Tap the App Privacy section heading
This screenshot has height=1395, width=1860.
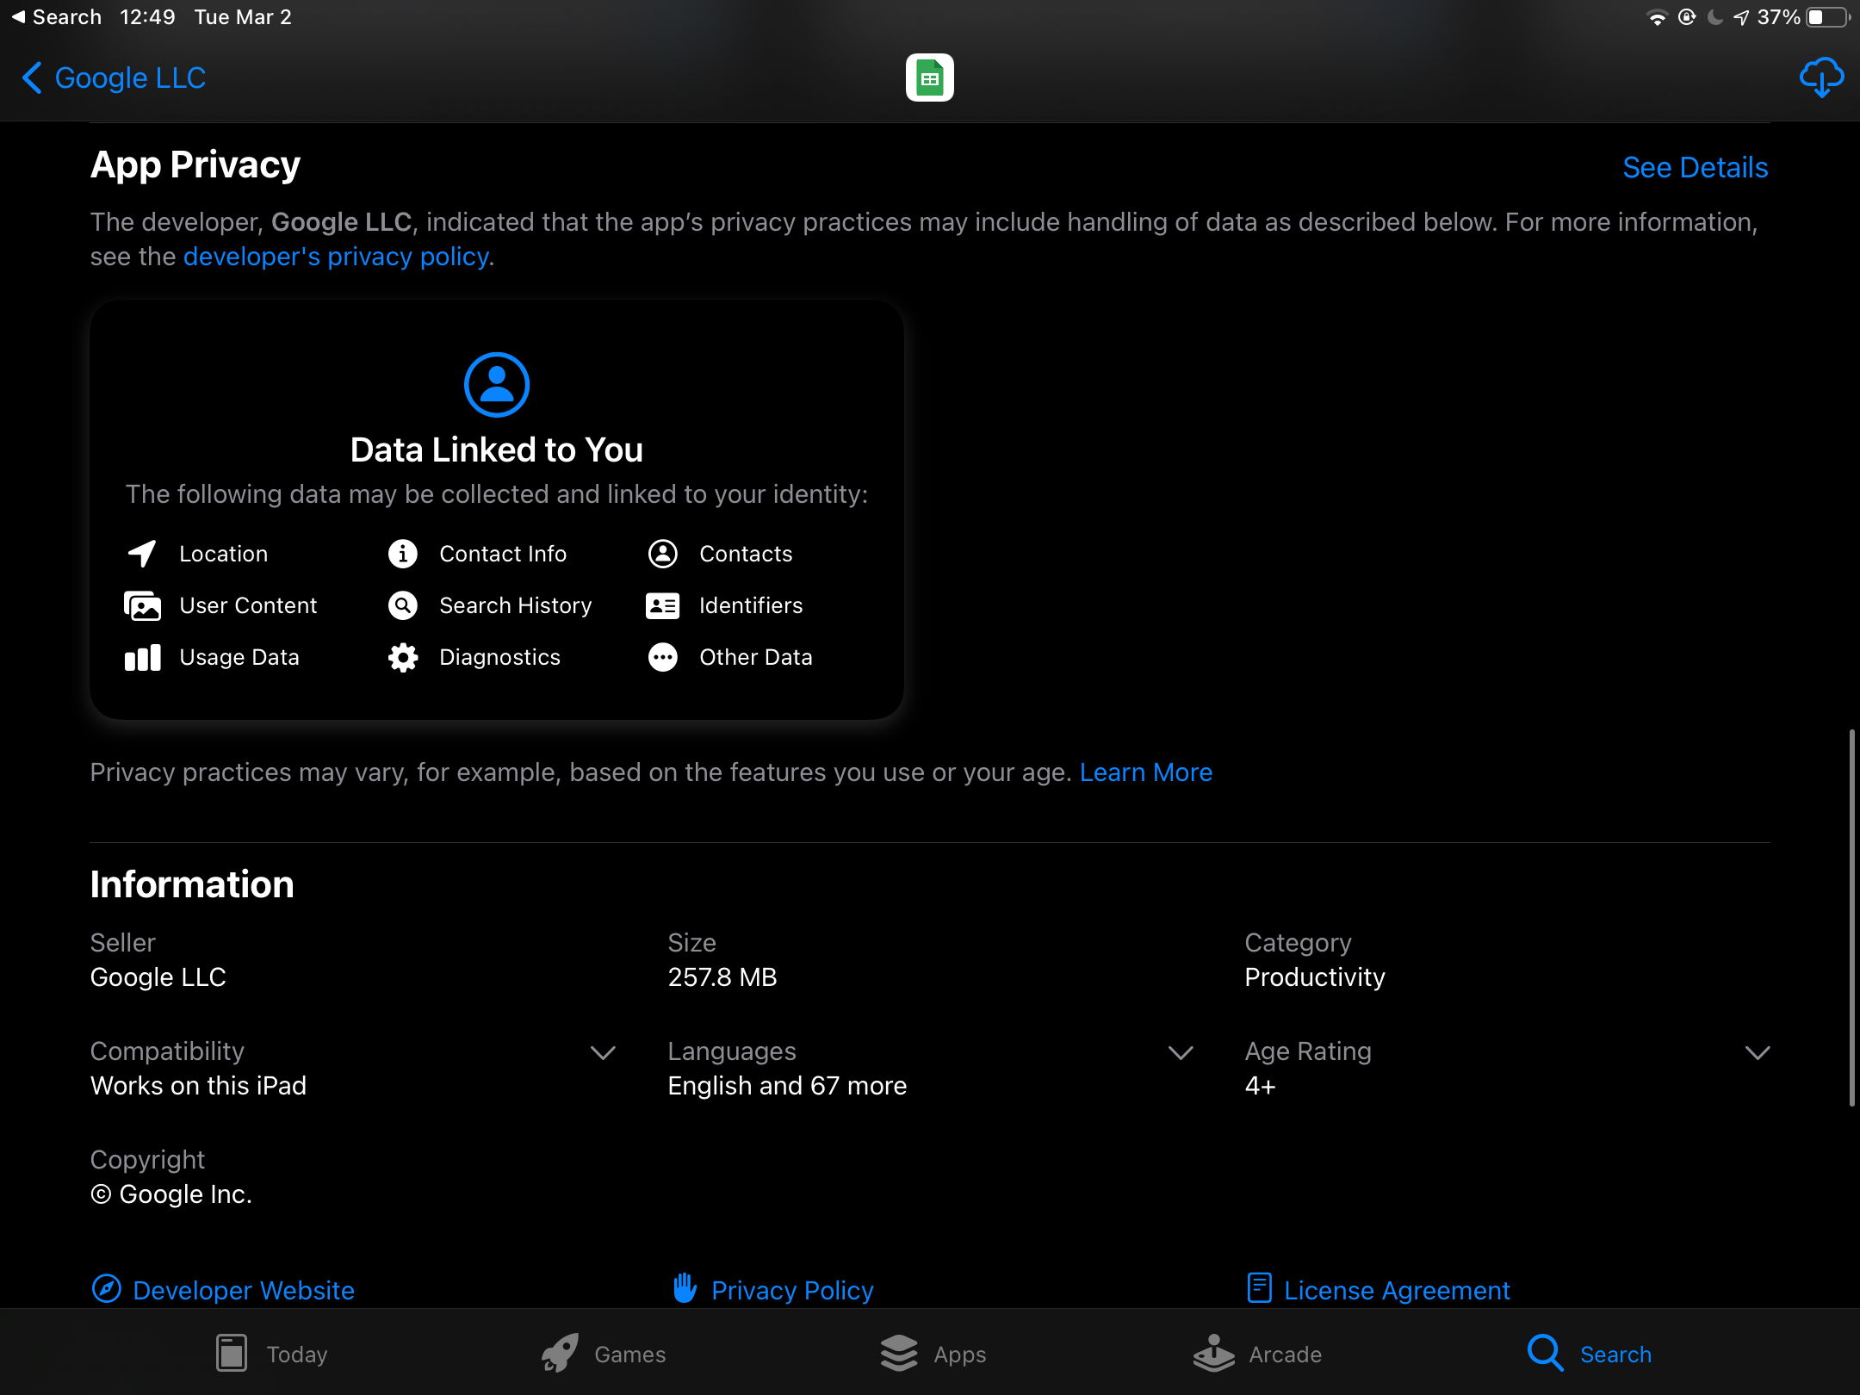pos(195,164)
